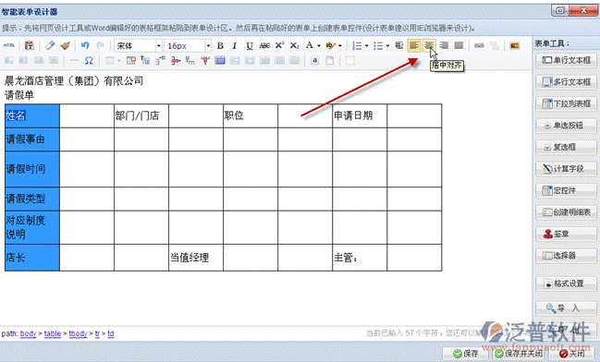Insert special character with Omega icon

[x=89, y=60]
